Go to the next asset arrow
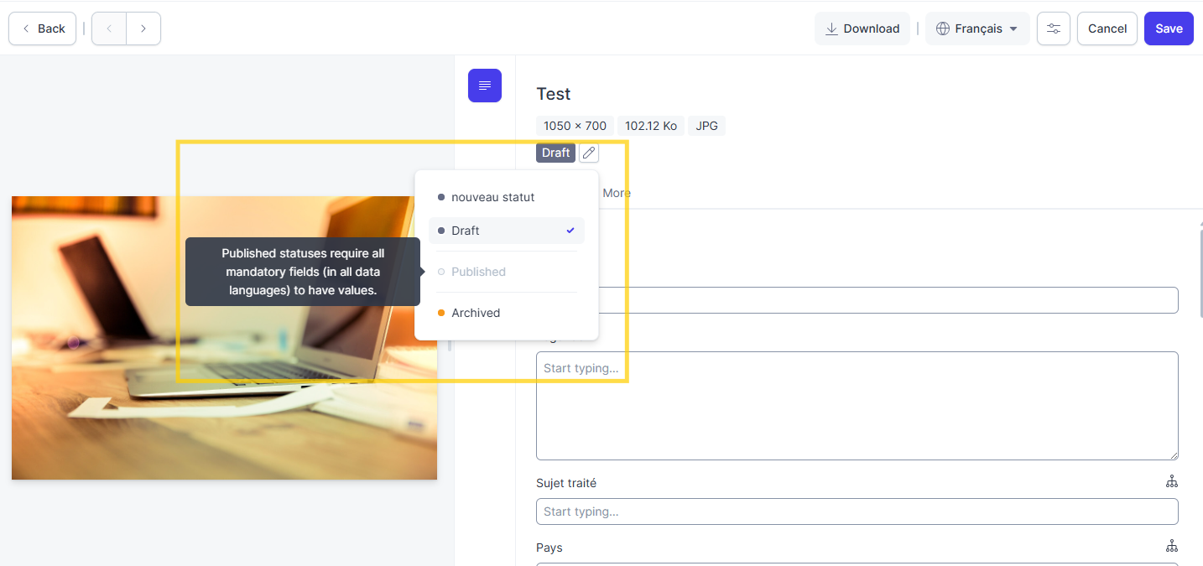Viewport: 1203px width, 566px height. tap(143, 29)
